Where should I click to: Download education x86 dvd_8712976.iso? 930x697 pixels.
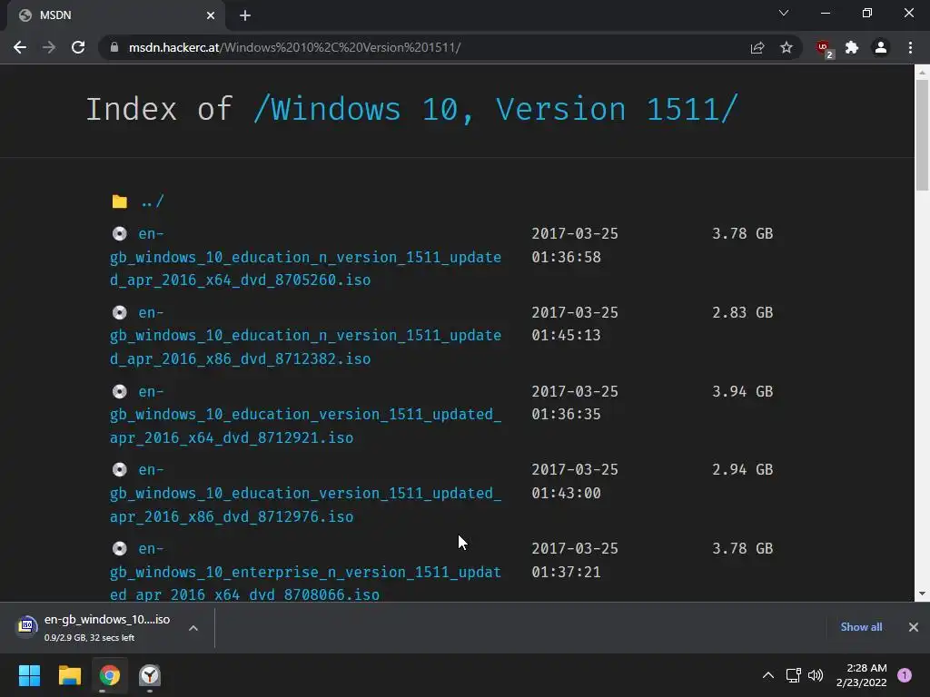click(x=305, y=493)
